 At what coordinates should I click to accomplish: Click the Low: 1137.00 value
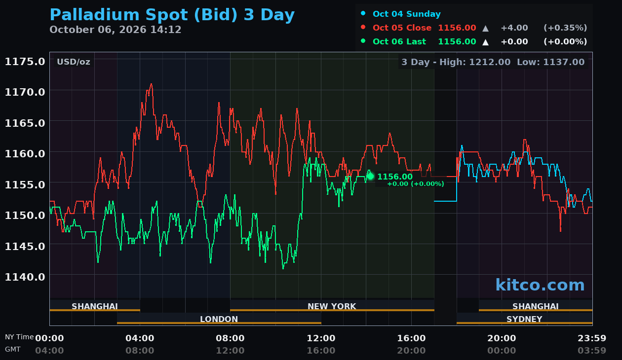point(550,62)
